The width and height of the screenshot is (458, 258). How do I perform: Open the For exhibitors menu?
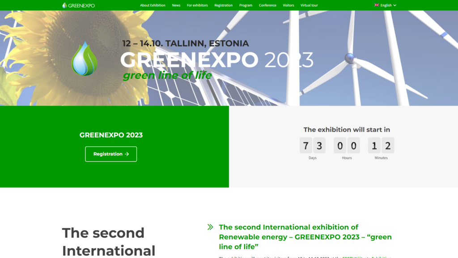click(197, 5)
